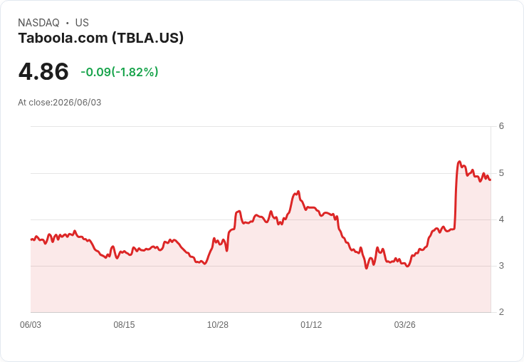Click the 6 y-axis price label
Image resolution: width=524 pixels, height=362 pixels.
pos(501,126)
